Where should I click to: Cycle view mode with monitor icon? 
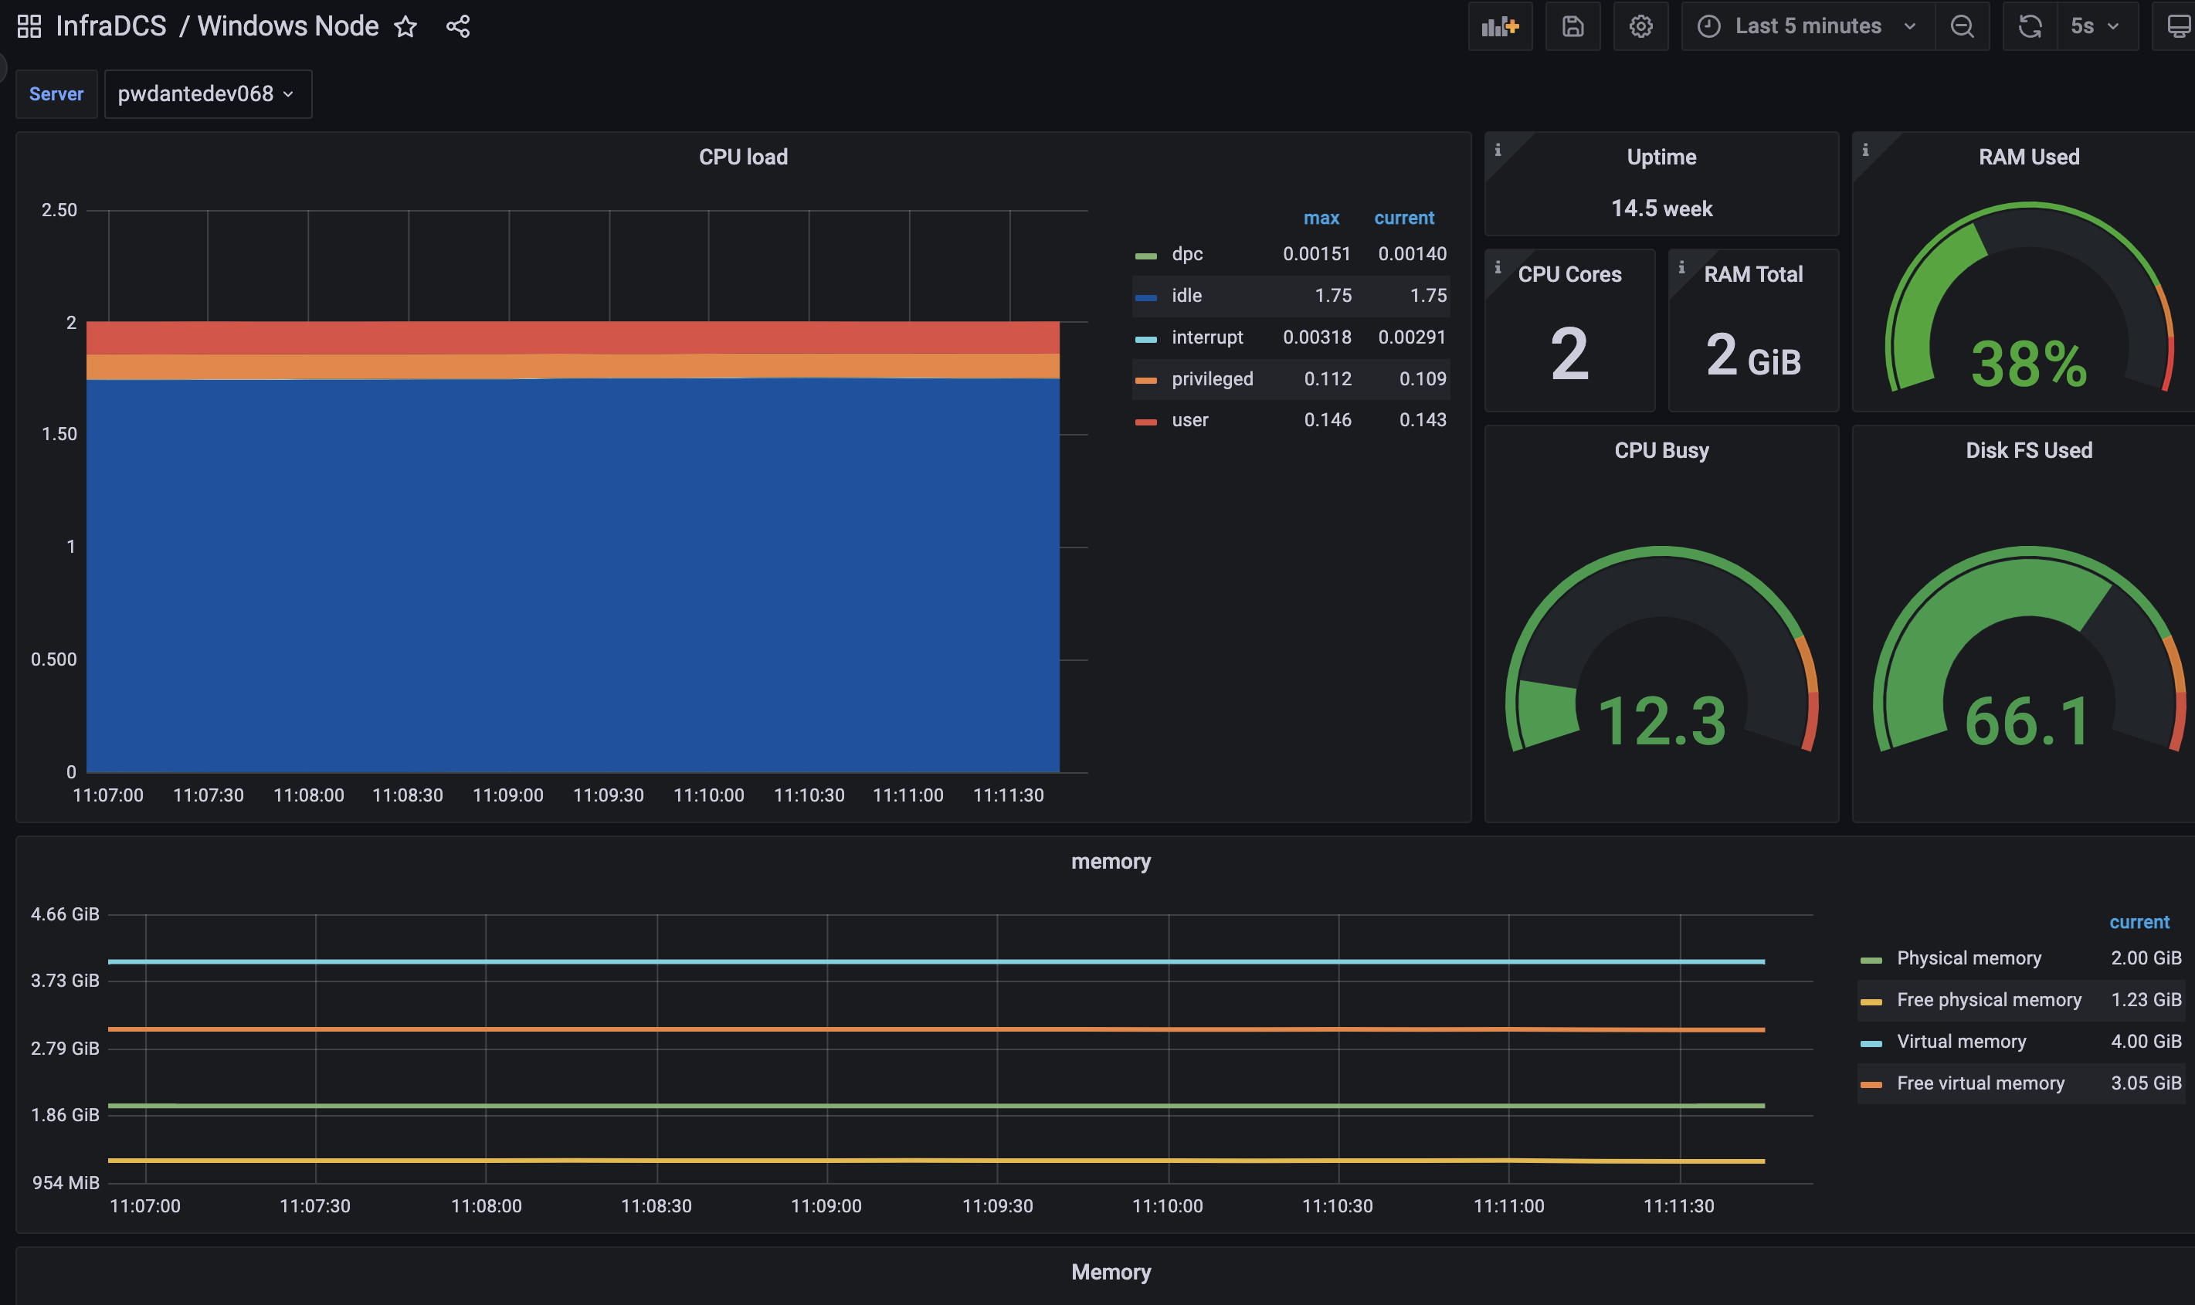pos(2177,26)
